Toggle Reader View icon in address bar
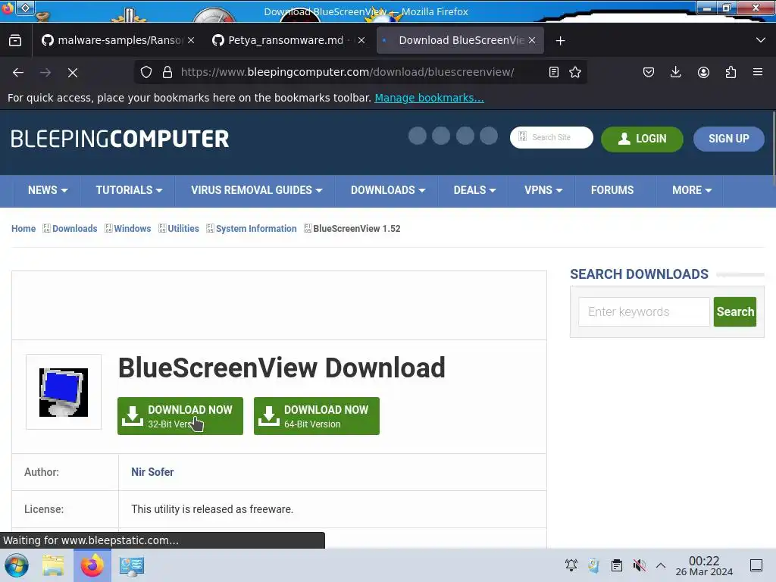 (554, 72)
